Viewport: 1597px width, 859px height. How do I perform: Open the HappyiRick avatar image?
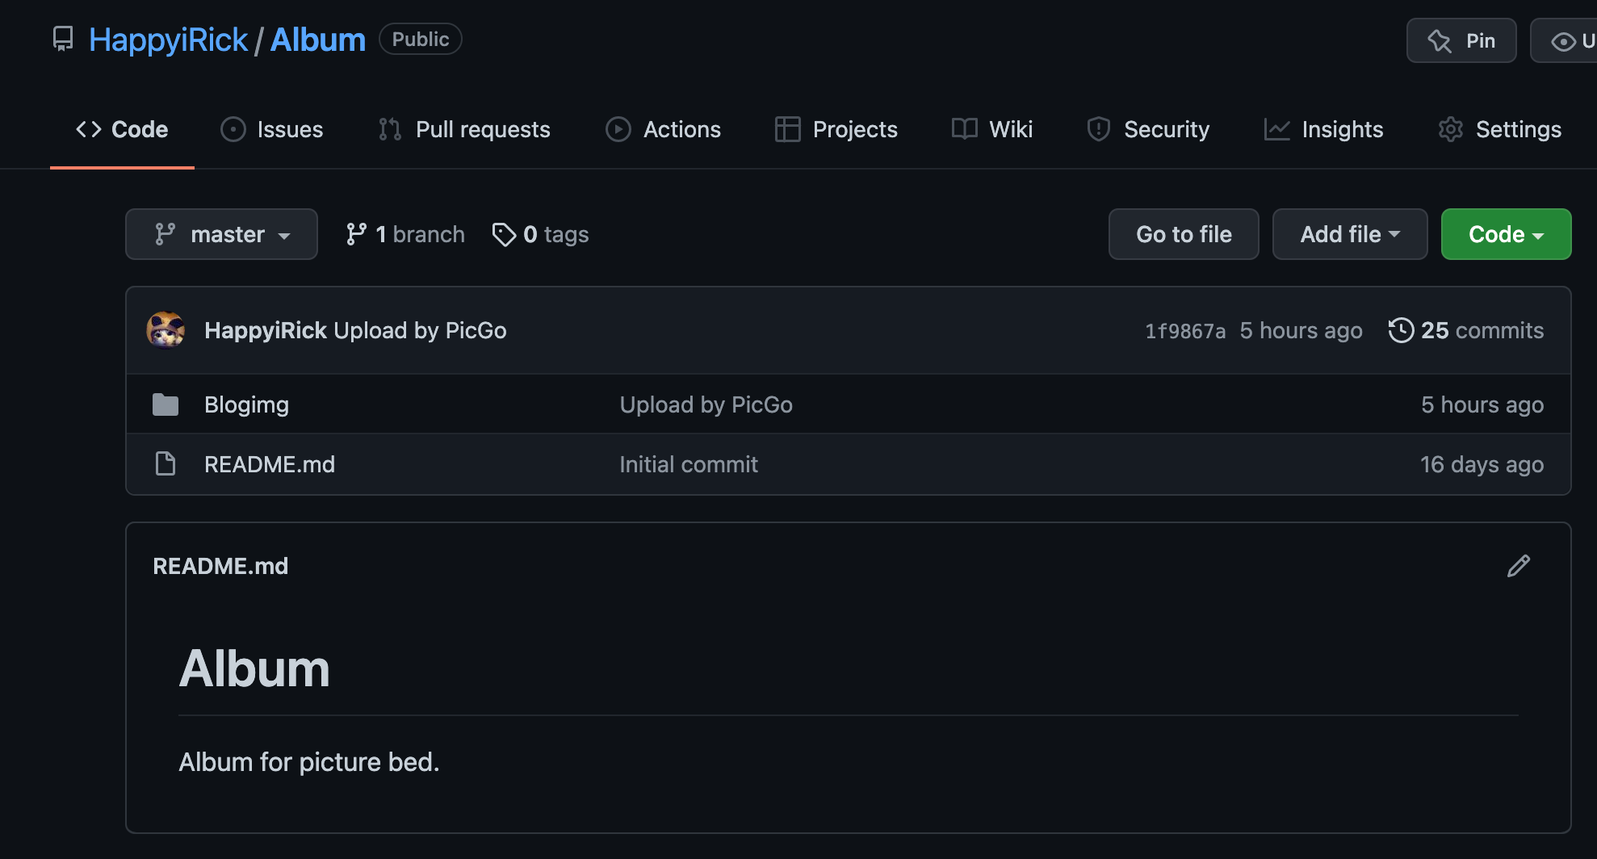166,330
